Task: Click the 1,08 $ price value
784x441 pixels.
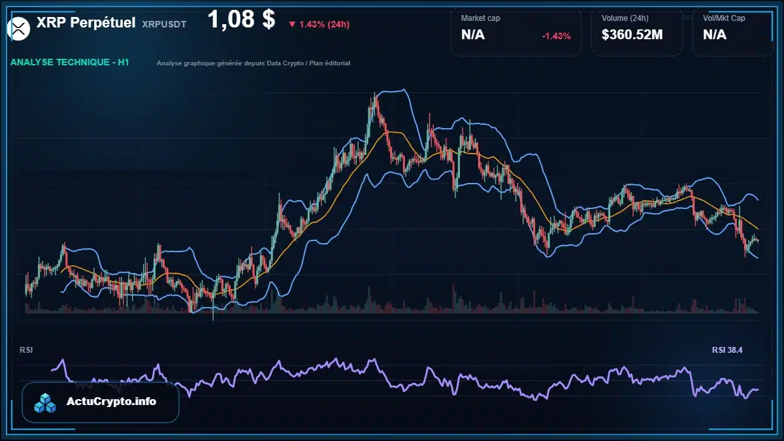Action: 241,19
